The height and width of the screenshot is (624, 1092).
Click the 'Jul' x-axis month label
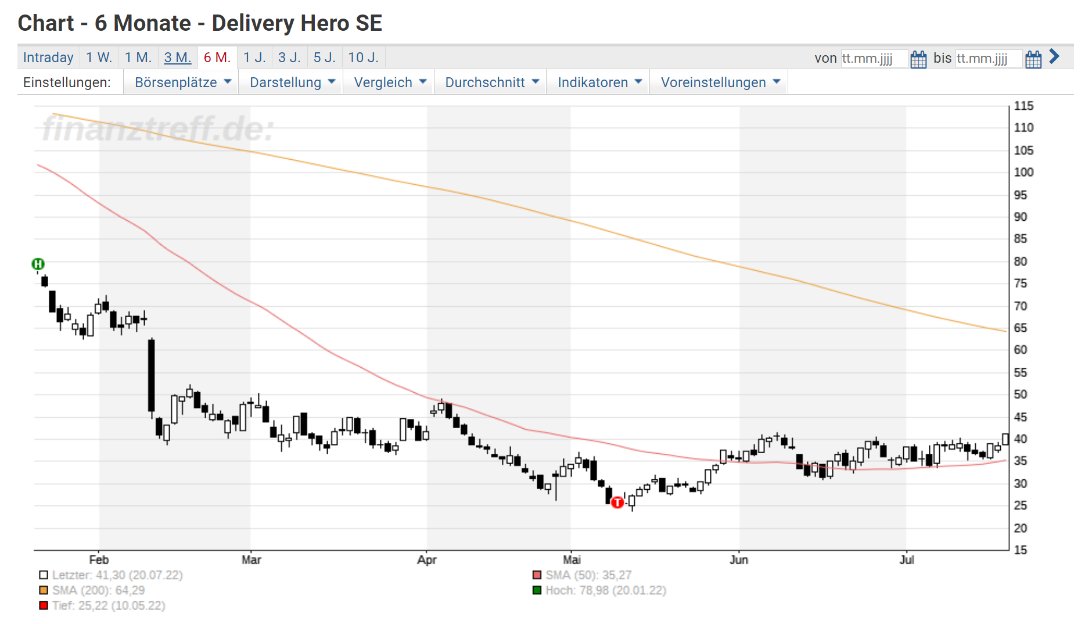coord(906,560)
